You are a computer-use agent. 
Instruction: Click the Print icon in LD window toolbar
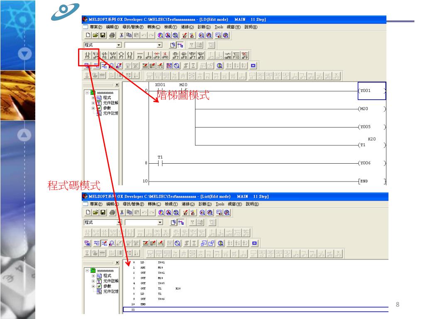coord(112,35)
